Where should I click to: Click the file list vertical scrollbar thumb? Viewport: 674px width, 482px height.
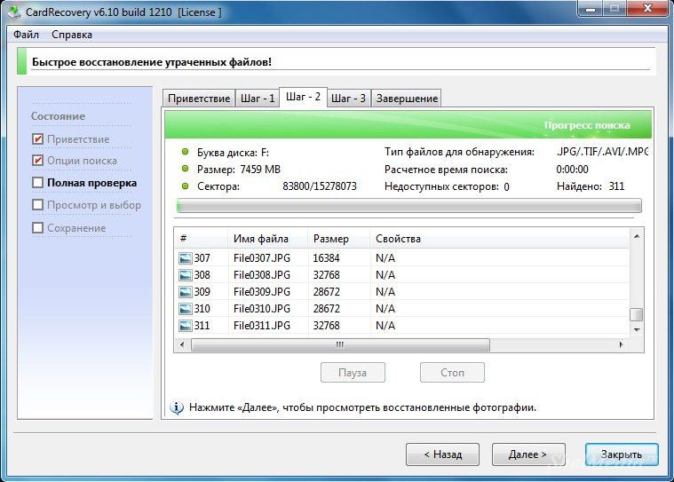(x=637, y=314)
